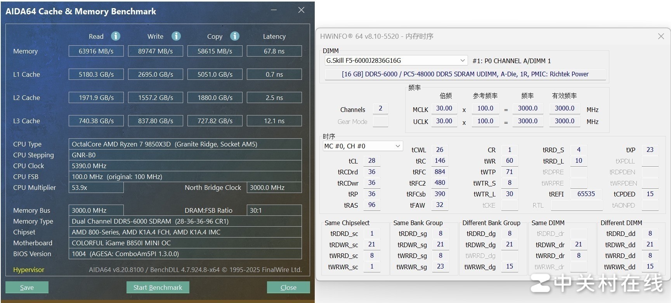Click the North Bridge Clock value 3000.0 MHz
The width and height of the screenshot is (671, 303).
click(x=274, y=188)
